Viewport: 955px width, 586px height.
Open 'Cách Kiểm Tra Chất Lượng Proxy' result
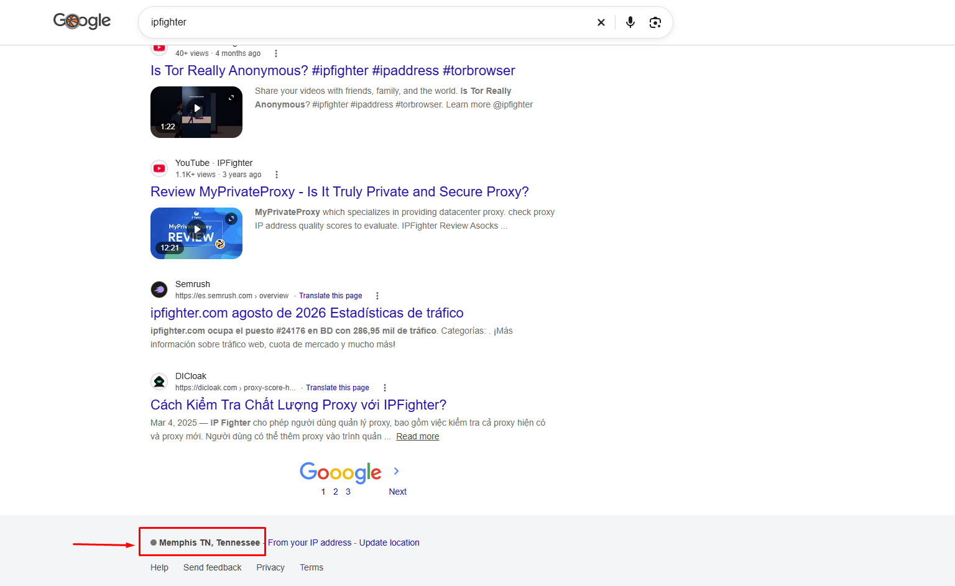click(298, 405)
